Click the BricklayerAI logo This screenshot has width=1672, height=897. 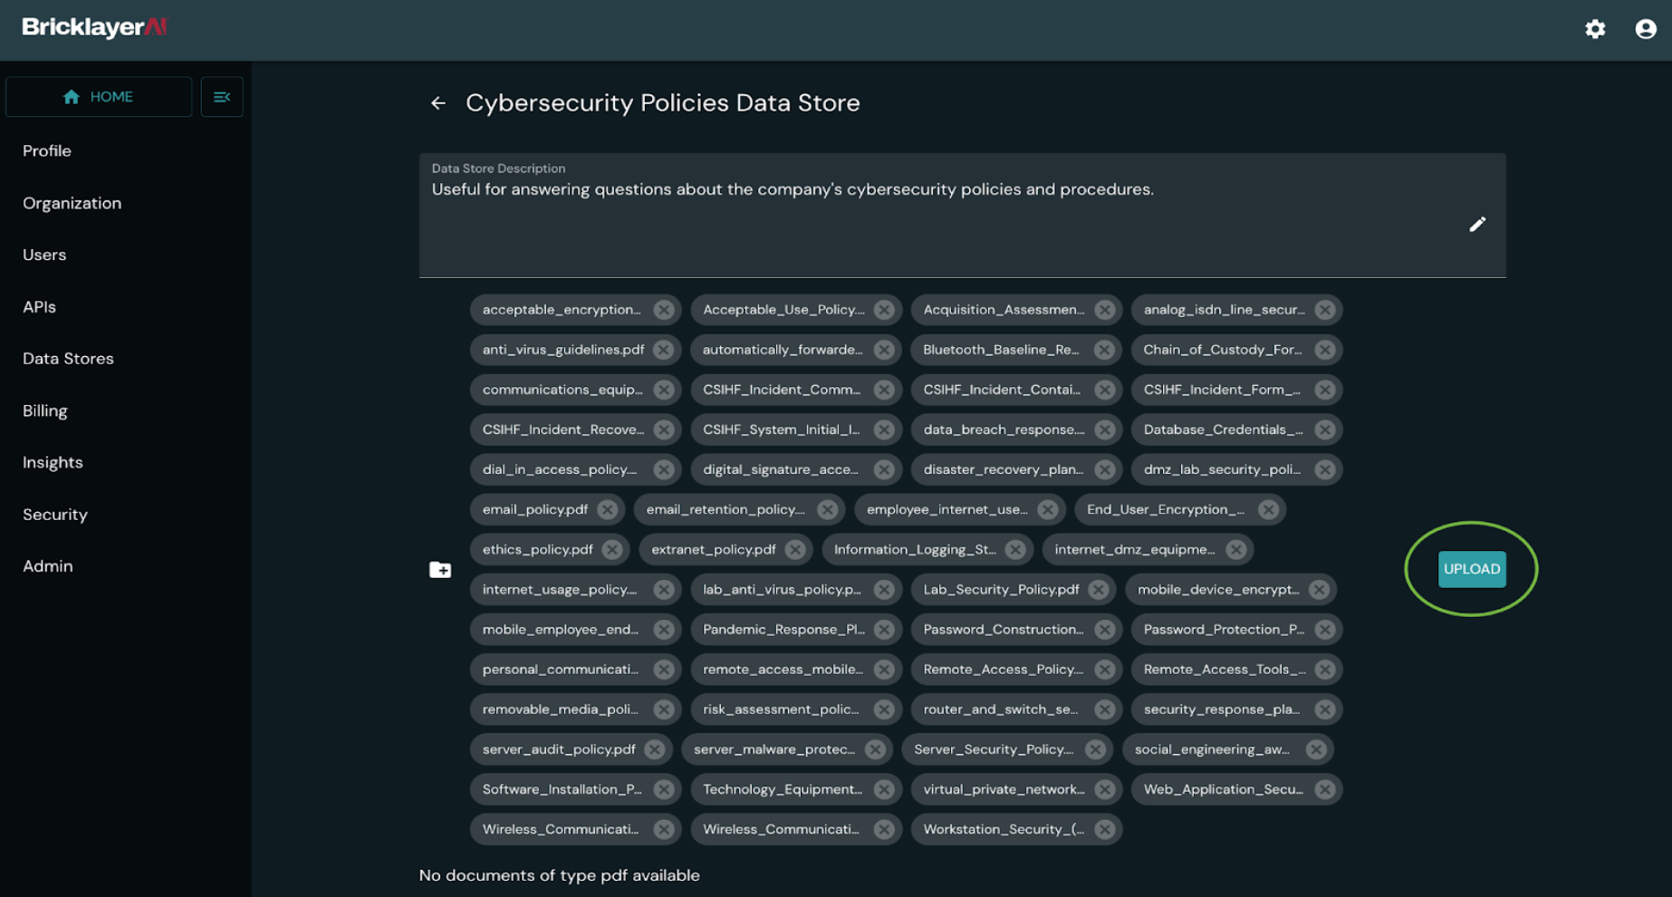95,27
